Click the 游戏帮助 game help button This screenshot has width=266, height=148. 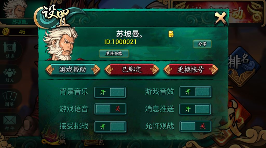click(x=73, y=70)
